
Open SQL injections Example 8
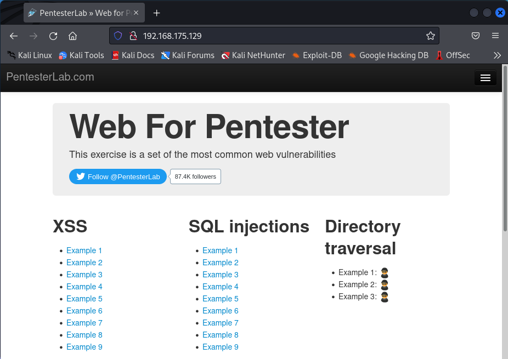click(x=221, y=335)
